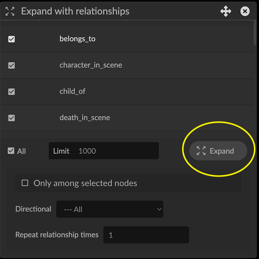The width and height of the screenshot is (259, 259).
Task: Click the Directional label text
Action: (x=33, y=209)
